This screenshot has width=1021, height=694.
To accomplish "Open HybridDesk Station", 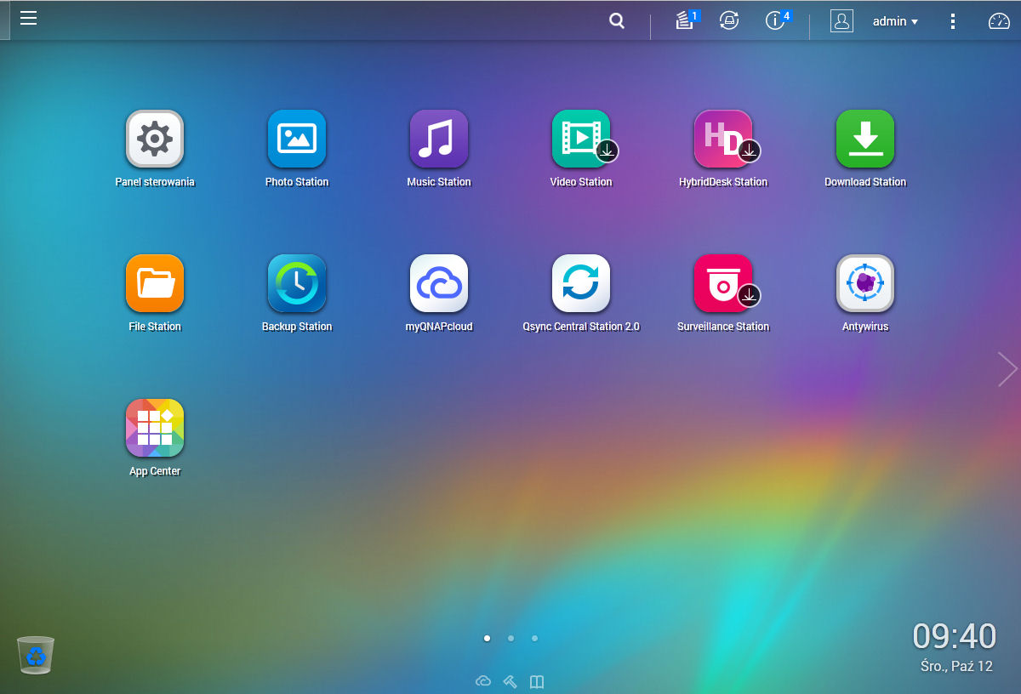I will (723, 139).
